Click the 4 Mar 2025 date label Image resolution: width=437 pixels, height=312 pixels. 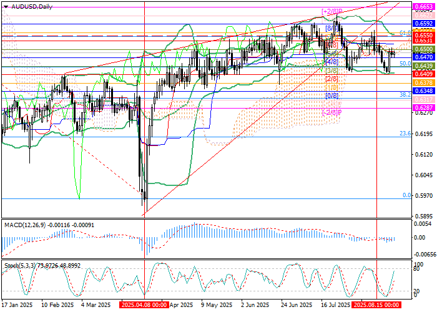click(x=96, y=305)
